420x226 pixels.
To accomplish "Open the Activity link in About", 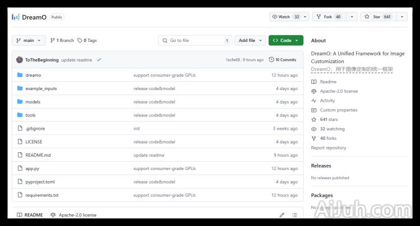I will click(x=327, y=101).
